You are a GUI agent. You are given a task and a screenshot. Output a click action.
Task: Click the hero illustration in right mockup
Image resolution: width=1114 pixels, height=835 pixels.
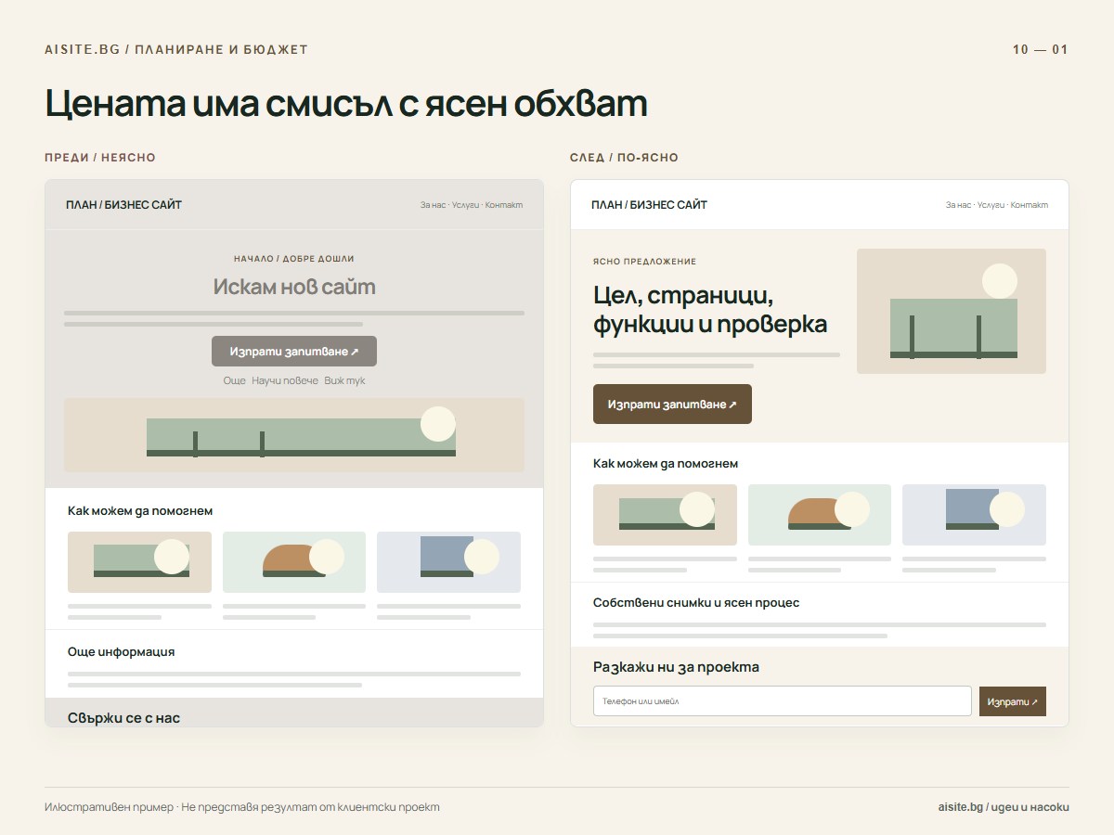coord(952,311)
